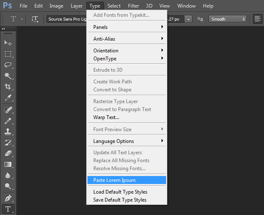264x215 pixels.
Task: Open the Window menu
Action: 187,6
